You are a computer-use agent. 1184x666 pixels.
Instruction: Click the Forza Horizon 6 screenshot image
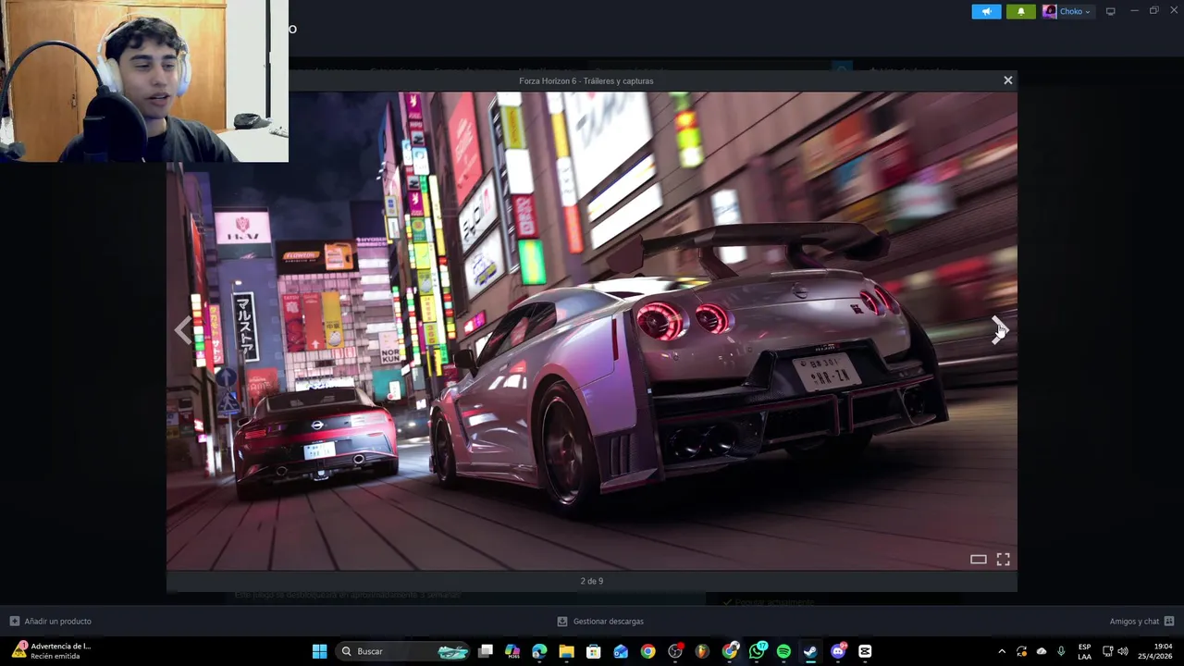coord(592,330)
